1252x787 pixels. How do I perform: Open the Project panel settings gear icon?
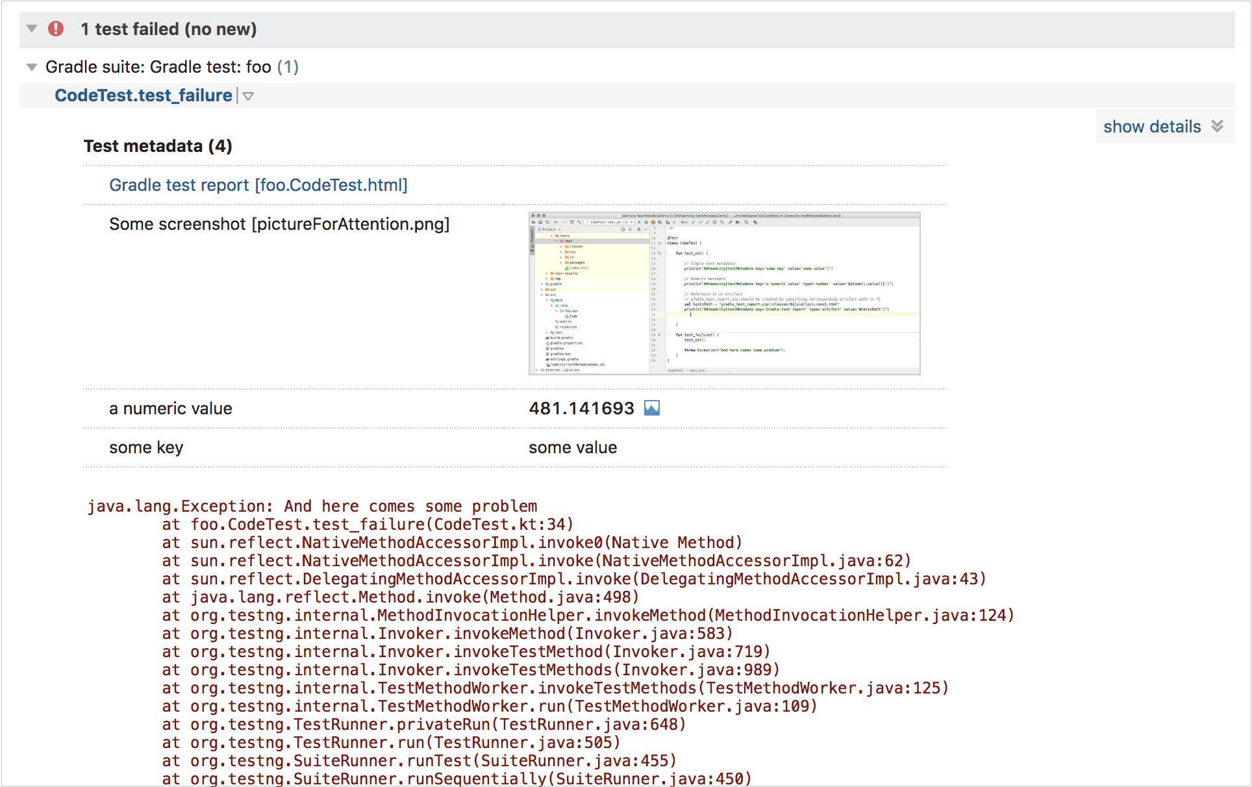pyautogui.click(x=638, y=230)
